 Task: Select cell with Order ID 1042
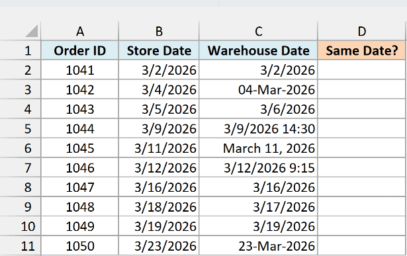click(79, 89)
